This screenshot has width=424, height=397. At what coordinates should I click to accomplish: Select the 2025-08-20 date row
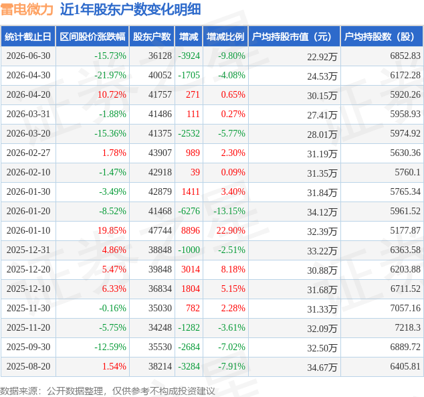coord(212,367)
